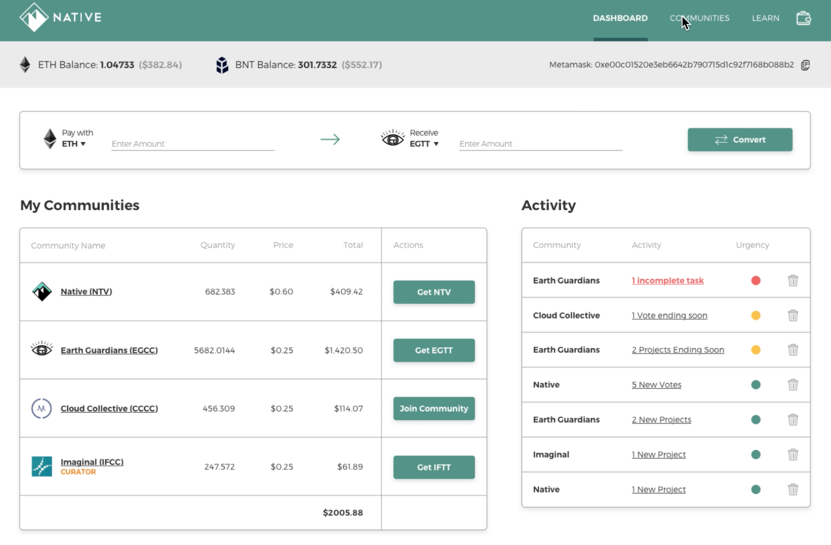Open the Earth Guardians (EGCC) community link
The image size is (831, 545).
[x=109, y=350]
